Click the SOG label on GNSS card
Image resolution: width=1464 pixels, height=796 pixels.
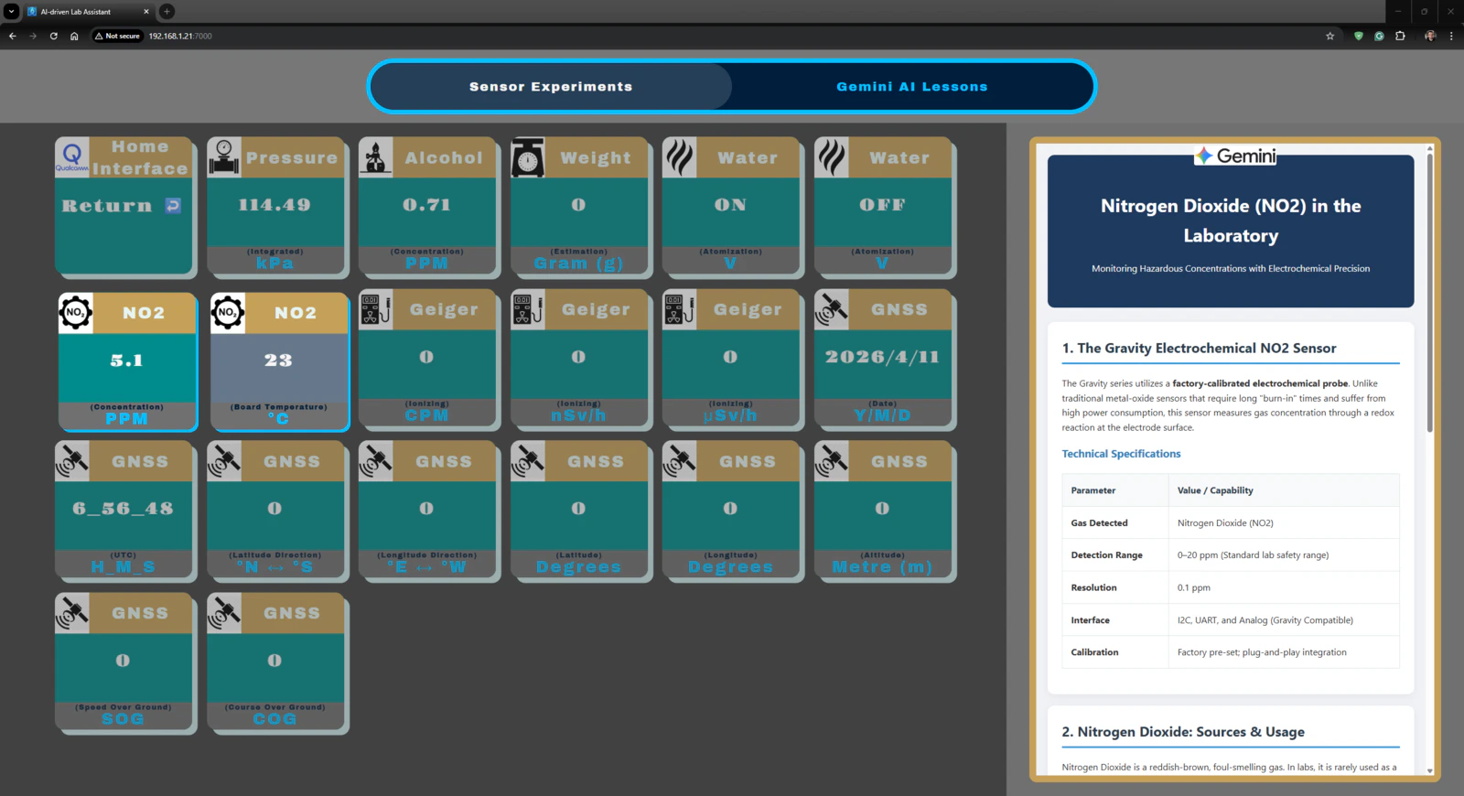point(123,719)
